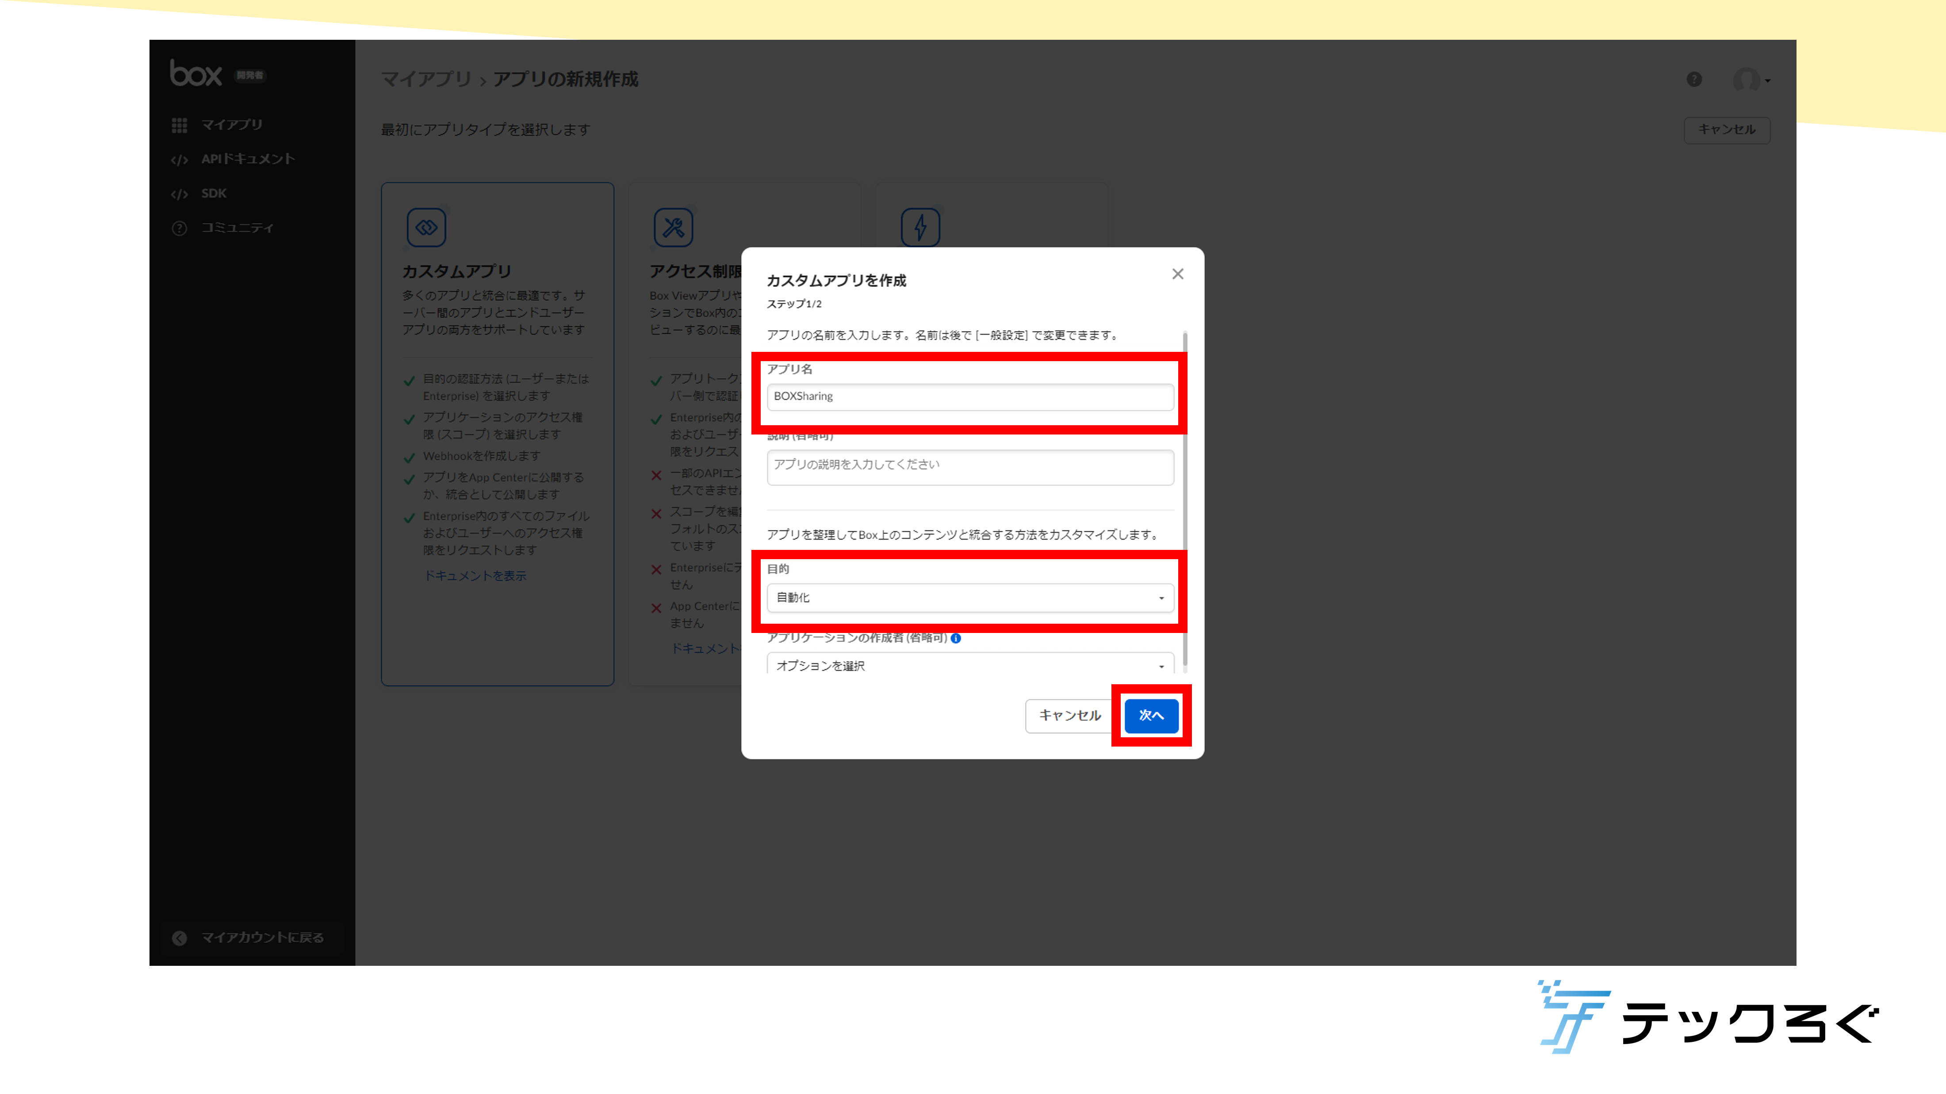Click 'Webhookを作成します' in カスタムアプリ card

click(481, 456)
